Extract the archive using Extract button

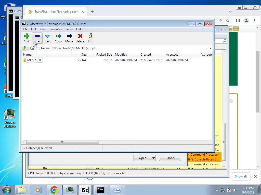(37, 38)
